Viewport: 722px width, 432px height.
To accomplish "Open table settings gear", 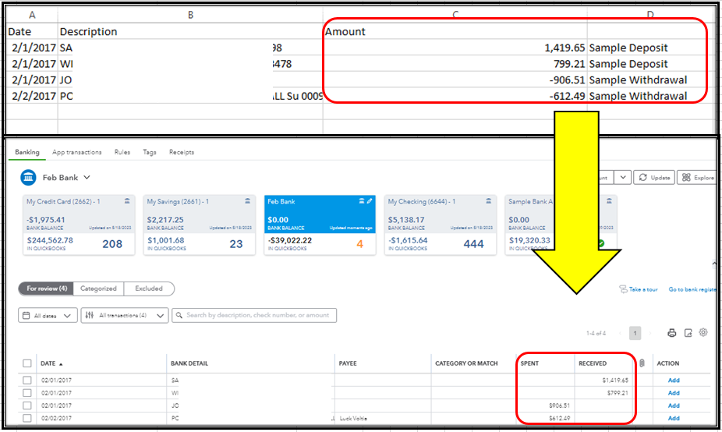I will [703, 332].
